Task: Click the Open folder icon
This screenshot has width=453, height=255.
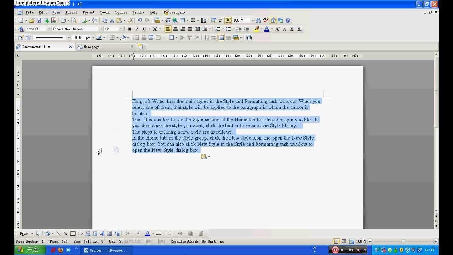Action: pyautogui.click(x=31, y=21)
